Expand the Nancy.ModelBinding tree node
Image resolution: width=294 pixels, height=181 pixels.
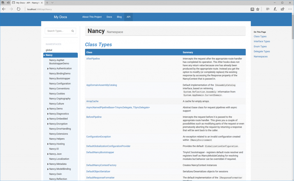[48, 169]
